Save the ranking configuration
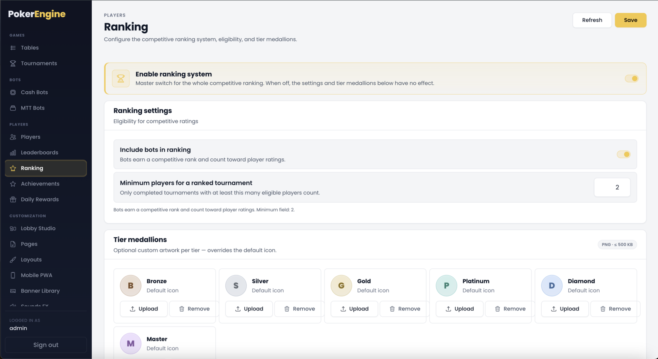658x359 pixels. (x=630, y=20)
